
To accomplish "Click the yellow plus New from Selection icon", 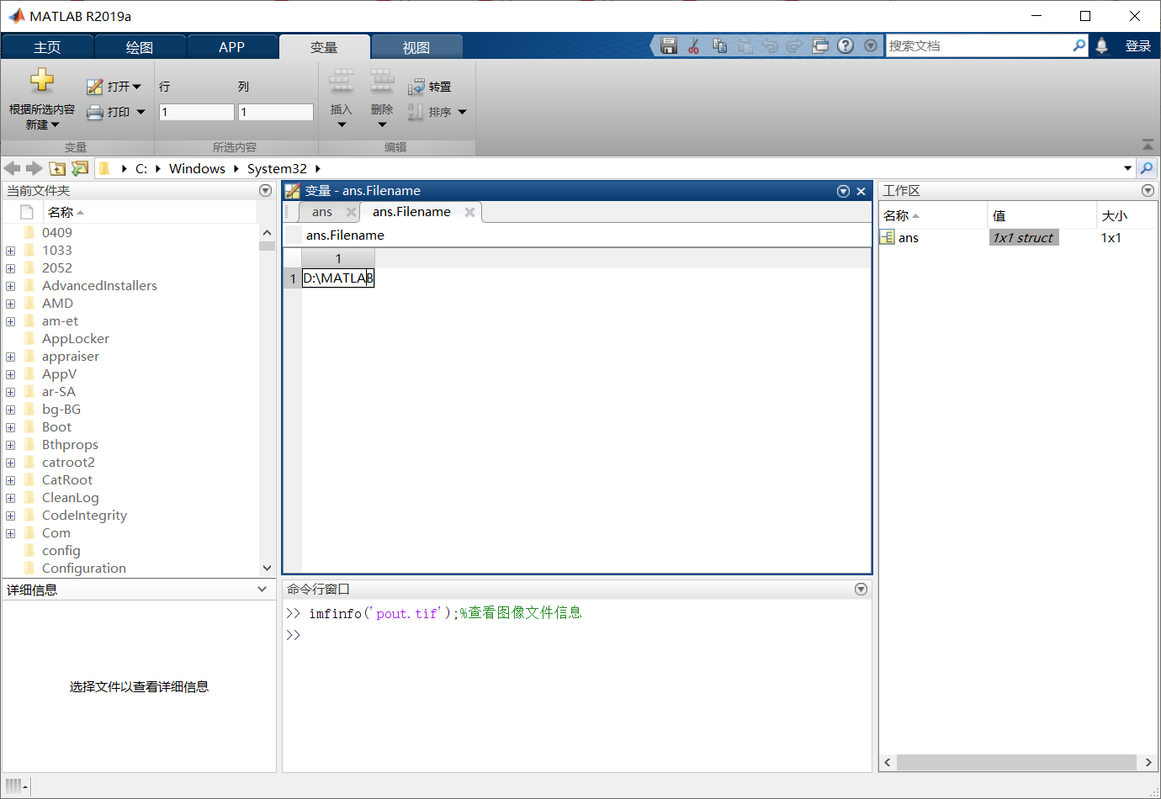I will tap(42, 81).
